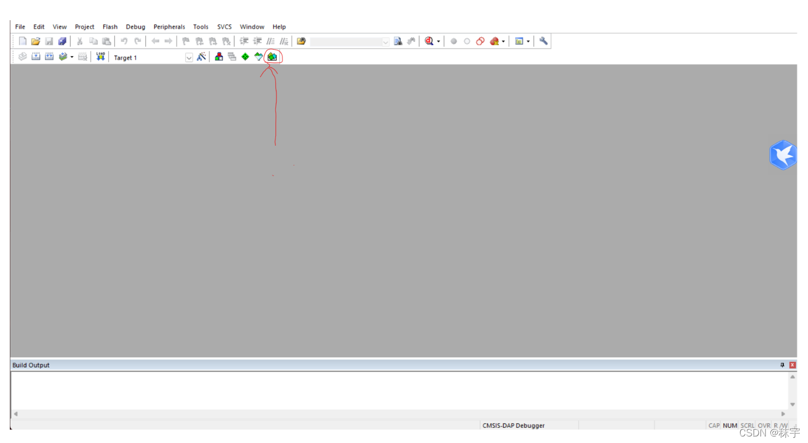Open the Batch Build dropdown arrow
The width and height of the screenshot is (808, 443).
pos(72,57)
